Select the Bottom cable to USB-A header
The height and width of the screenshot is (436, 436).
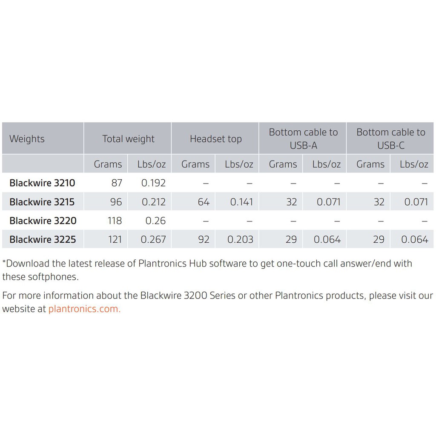[303, 139]
